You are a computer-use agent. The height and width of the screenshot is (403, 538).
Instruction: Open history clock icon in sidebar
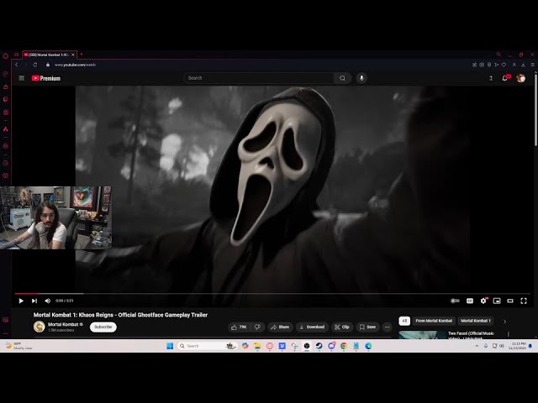pyautogui.click(x=6, y=163)
